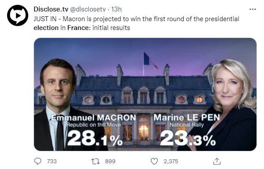264x169 pixels.
Task: Click Macron's 28.1% figure in image
Action: 95,138
